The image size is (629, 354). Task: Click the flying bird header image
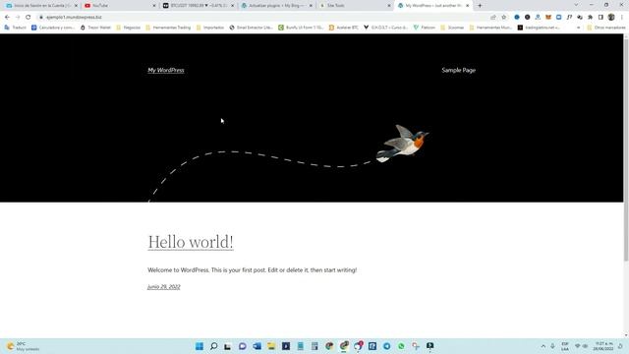[x=402, y=144]
